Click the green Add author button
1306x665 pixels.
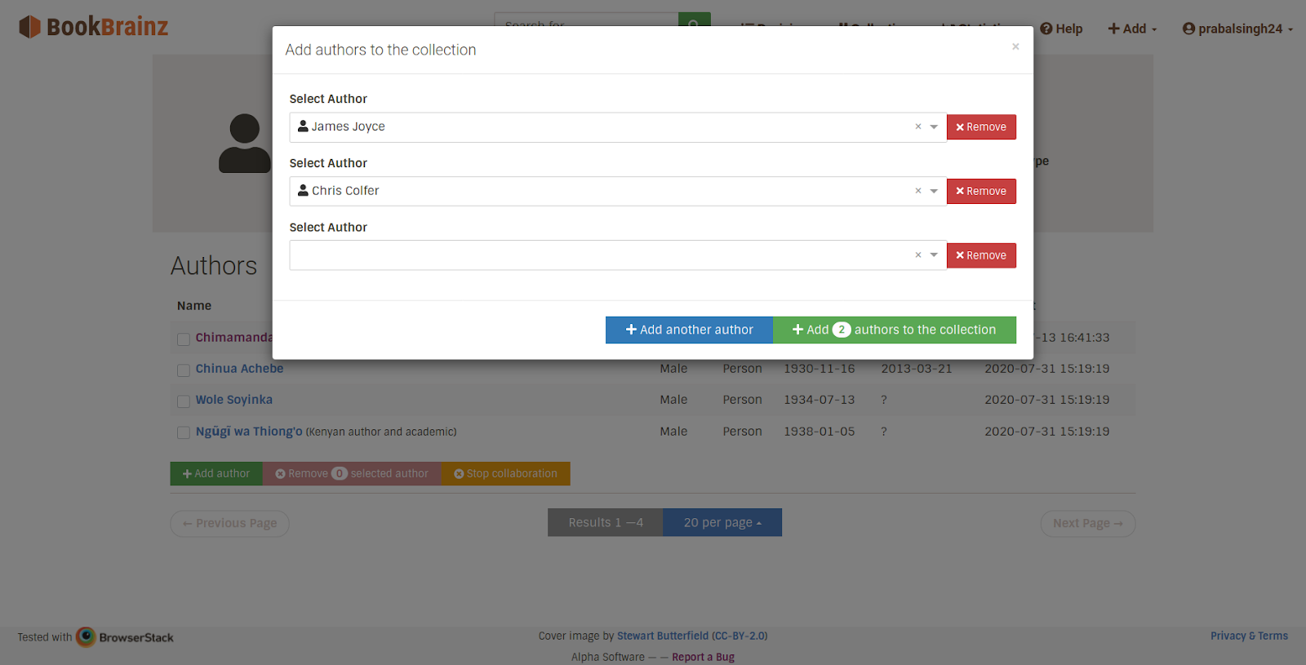[216, 473]
